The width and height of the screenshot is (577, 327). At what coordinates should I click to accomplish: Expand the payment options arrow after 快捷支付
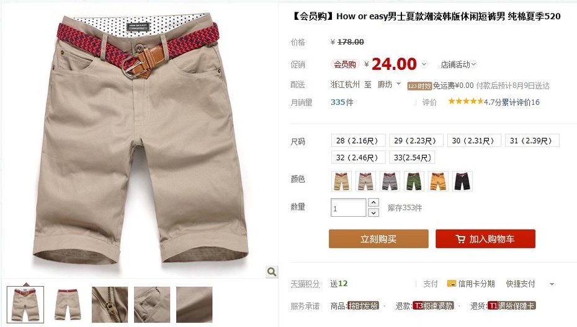click(552, 284)
